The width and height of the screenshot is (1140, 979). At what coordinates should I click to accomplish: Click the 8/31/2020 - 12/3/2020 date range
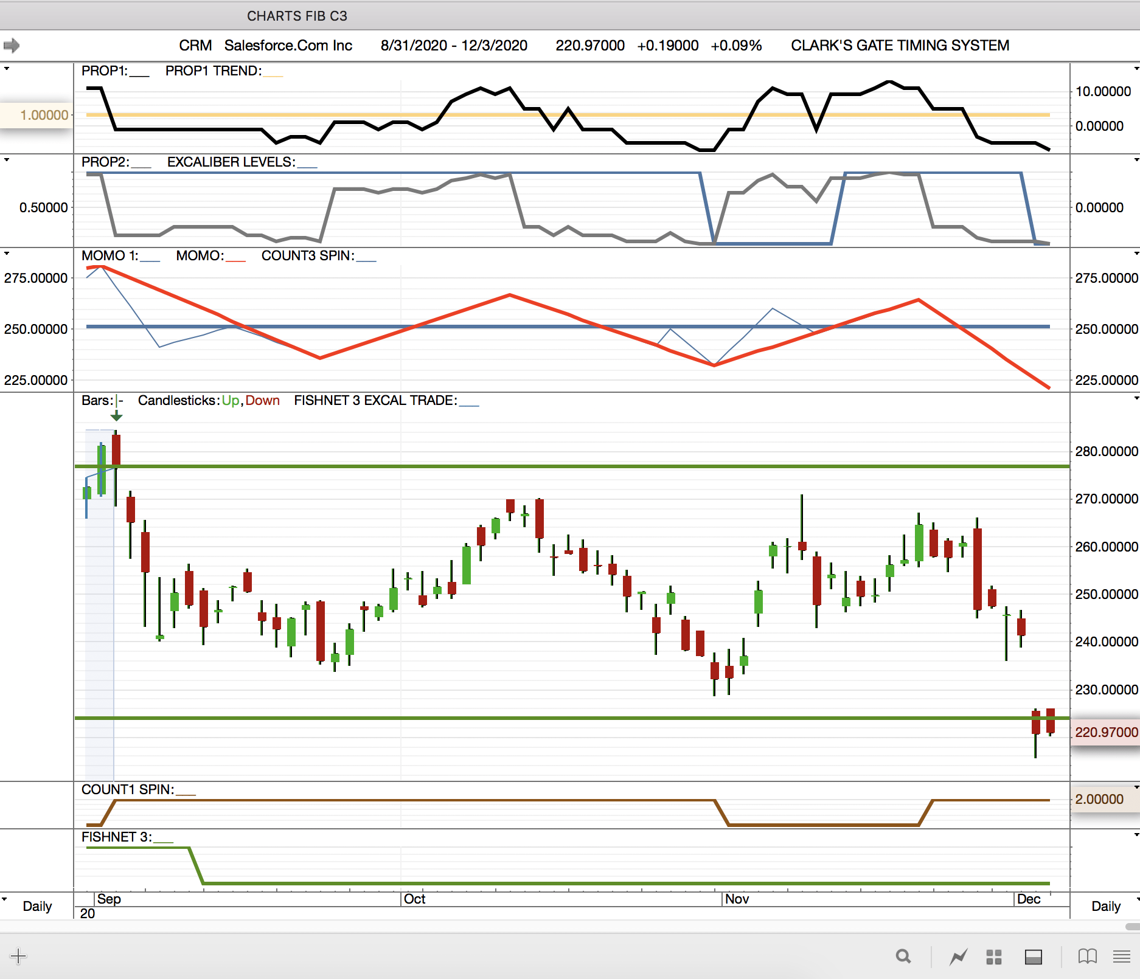click(454, 46)
